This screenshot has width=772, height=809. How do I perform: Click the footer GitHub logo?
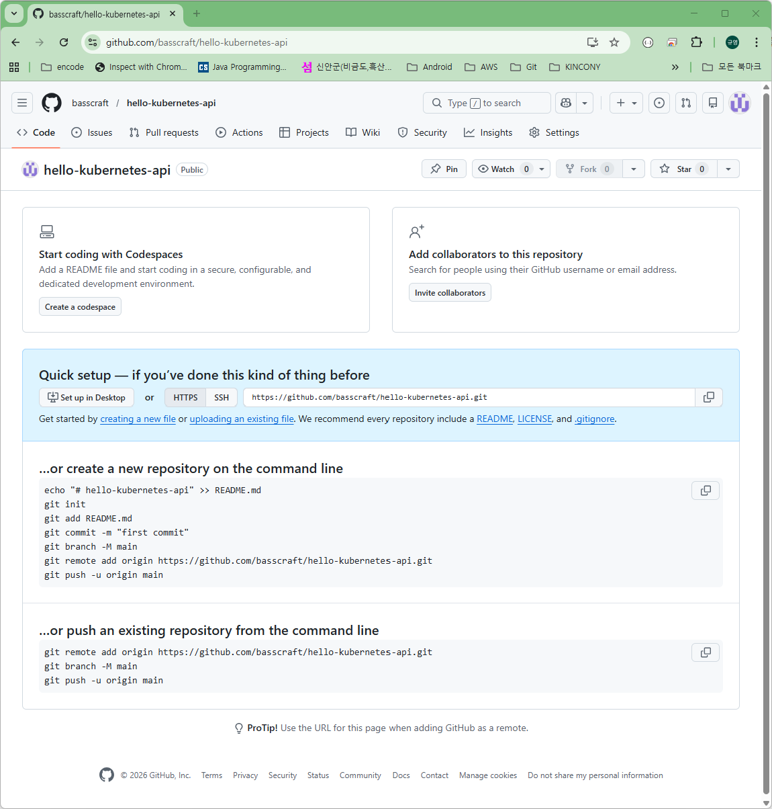[107, 775]
